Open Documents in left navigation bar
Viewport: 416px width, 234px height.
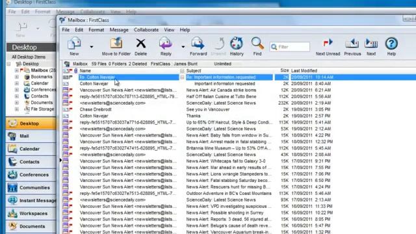(x=31, y=226)
